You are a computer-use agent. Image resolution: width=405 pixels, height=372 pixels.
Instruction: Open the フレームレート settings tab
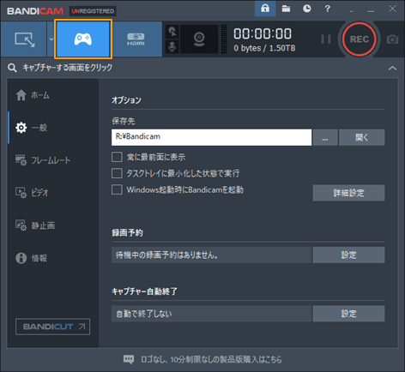[43, 160]
